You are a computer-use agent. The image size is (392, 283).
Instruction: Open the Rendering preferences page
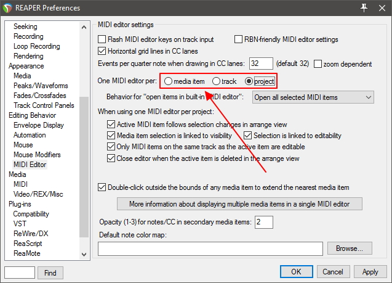pyautogui.click(x=28, y=56)
